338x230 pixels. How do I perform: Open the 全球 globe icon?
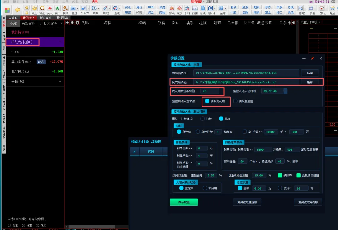(x=221, y=8)
